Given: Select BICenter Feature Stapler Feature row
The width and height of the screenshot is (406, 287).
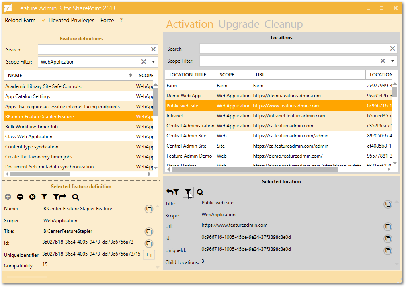Looking at the screenshot, I should tap(79, 117).
